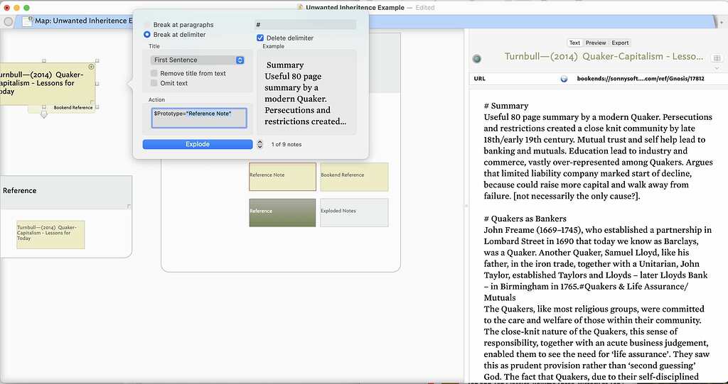This screenshot has height=384, width=728.
Task: Click the Turnbull note title in text pane
Action: [x=604, y=57]
